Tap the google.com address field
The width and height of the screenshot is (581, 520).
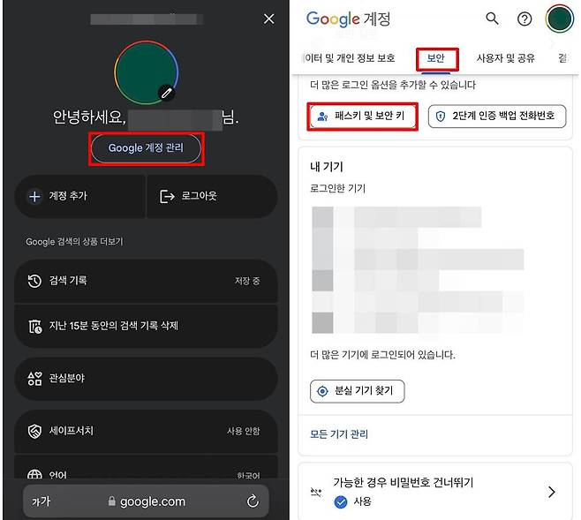[x=146, y=501]
